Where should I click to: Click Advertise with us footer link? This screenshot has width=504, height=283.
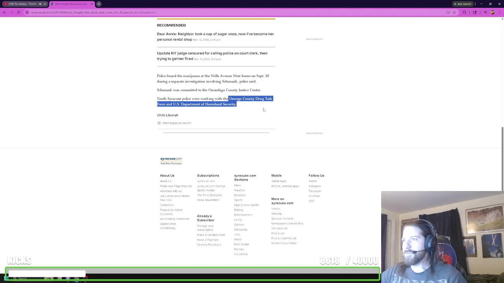coord(171,191)
